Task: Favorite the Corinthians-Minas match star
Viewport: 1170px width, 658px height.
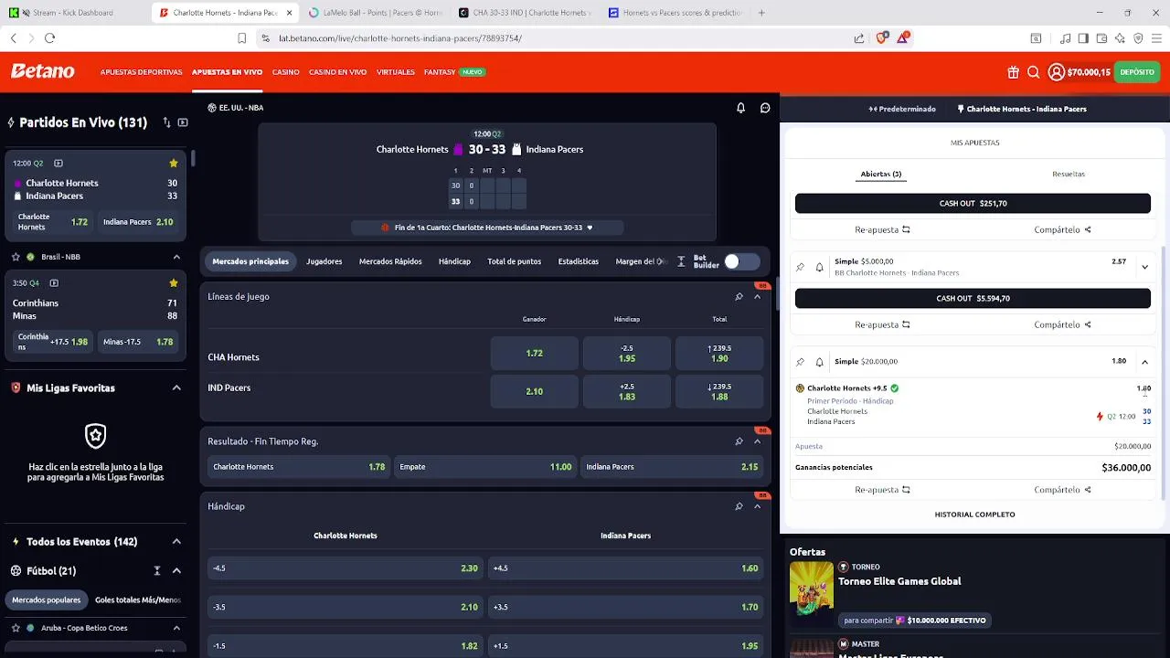Action: click(x=173, y=283)
